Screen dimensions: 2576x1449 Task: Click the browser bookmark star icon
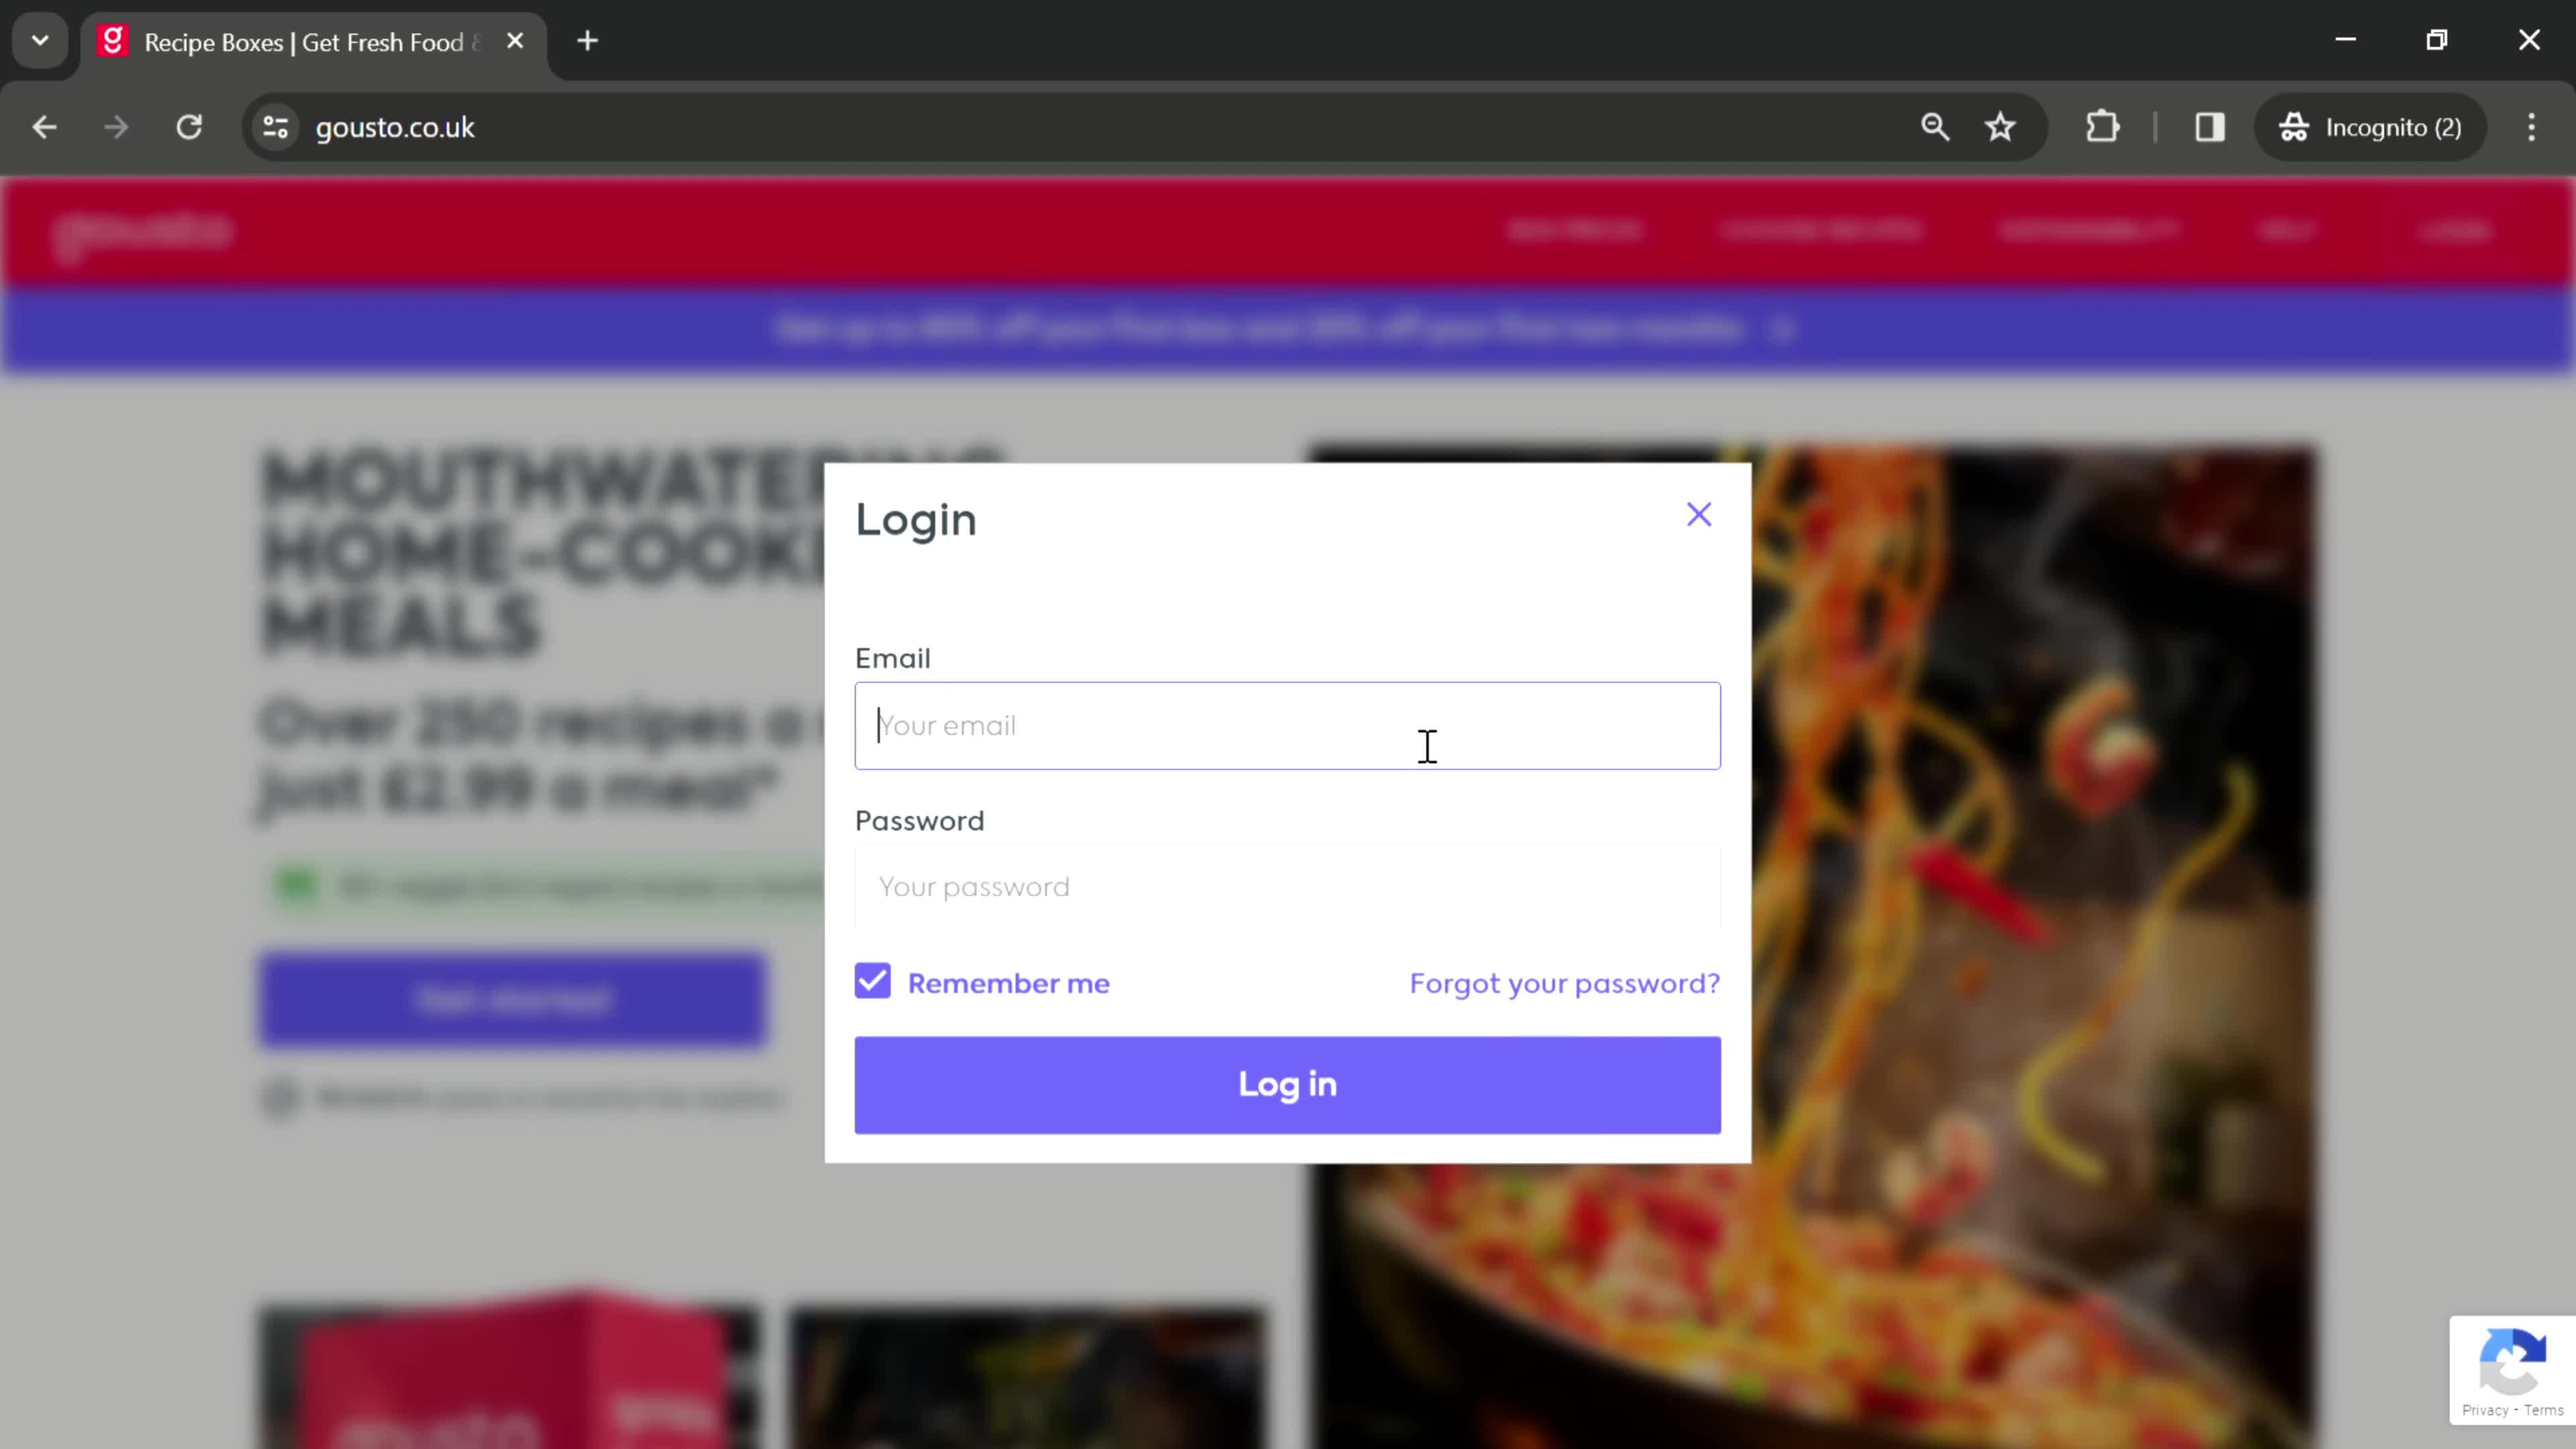click(x=2001, y=125)
